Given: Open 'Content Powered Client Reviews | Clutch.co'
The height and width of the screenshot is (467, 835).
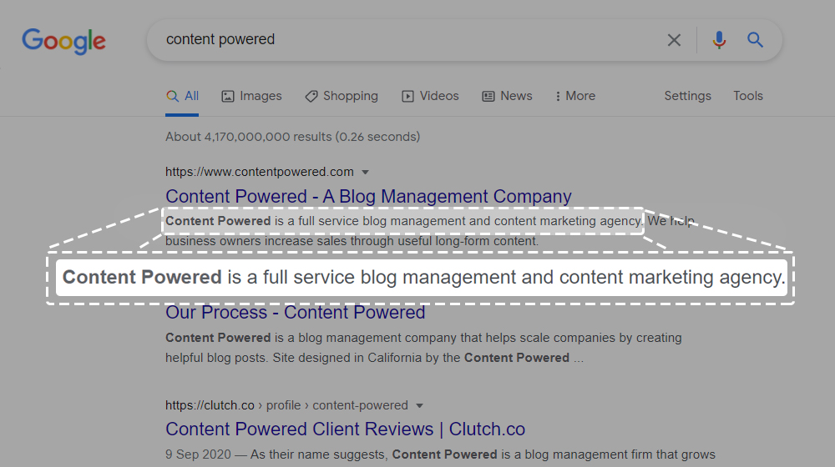Looking at the screenshot, I should click(345, 429).
